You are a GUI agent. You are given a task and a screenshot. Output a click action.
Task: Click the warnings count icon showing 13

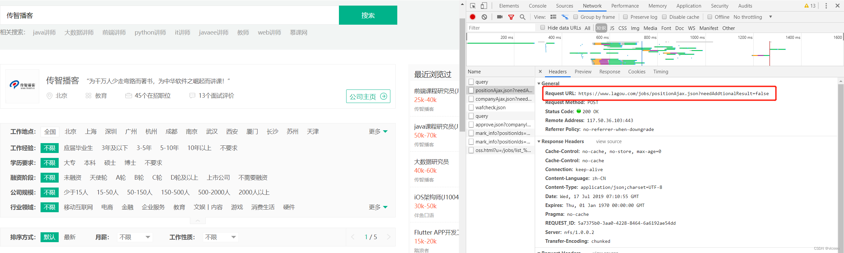point(810,6)
